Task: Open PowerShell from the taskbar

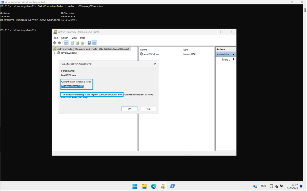Action: pos(172,186)
